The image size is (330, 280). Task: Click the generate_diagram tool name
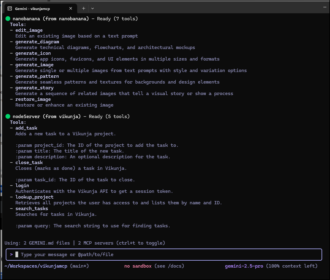(x=37, y=42)
